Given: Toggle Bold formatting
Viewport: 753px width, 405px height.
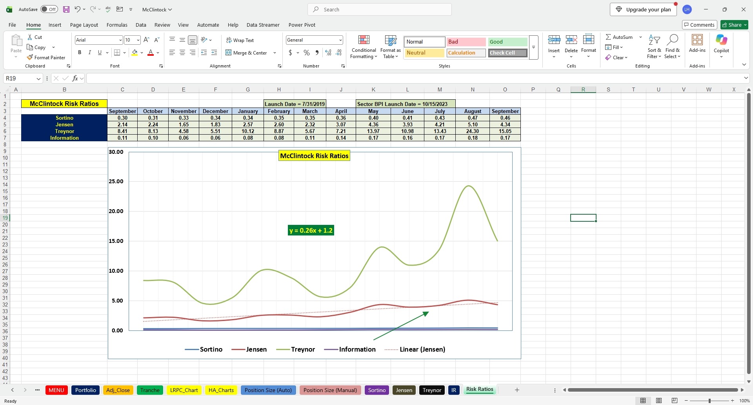Looking at the screenshot, I should click(80, 53).
